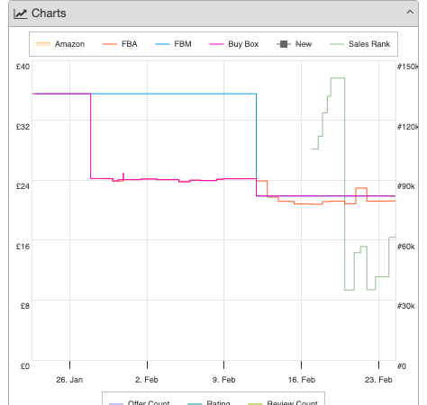Toggle the Buy Box series in legend

tap(234, 44)
